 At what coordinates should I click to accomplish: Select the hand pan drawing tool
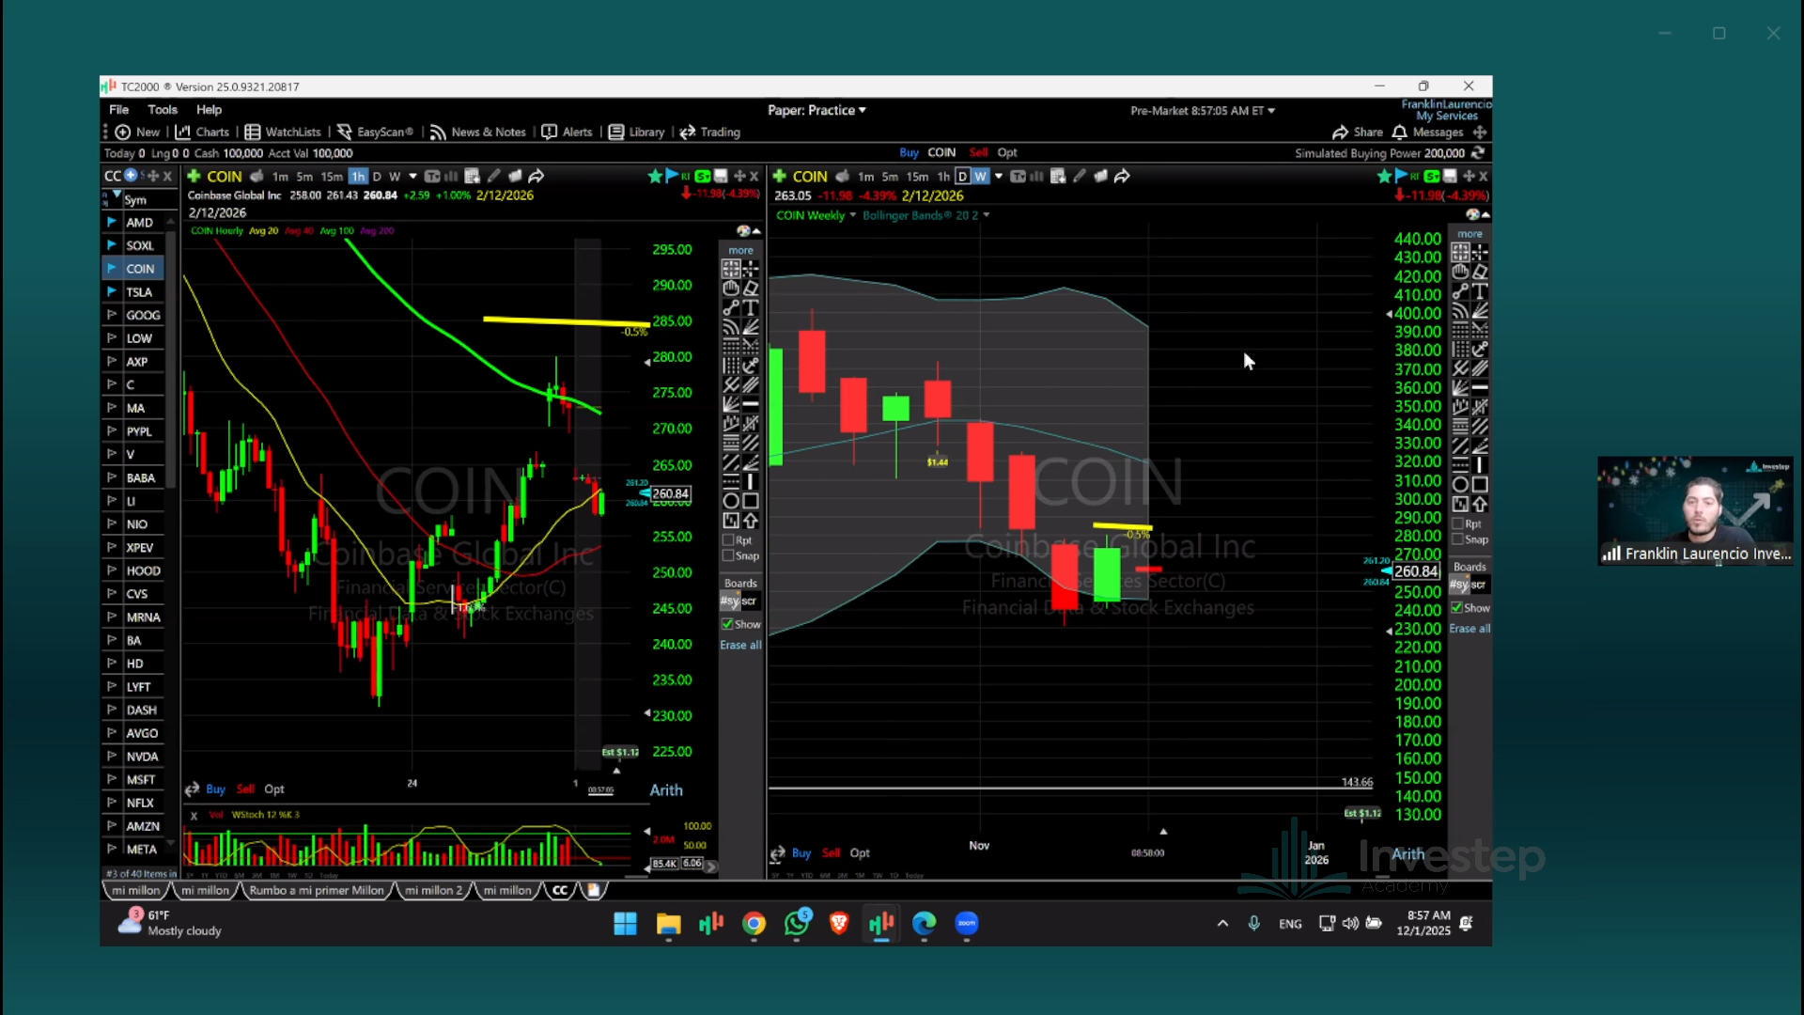click(730, 289)
